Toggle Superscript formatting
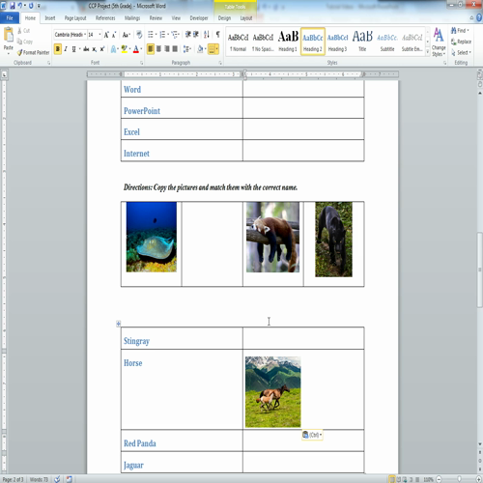 102,49
